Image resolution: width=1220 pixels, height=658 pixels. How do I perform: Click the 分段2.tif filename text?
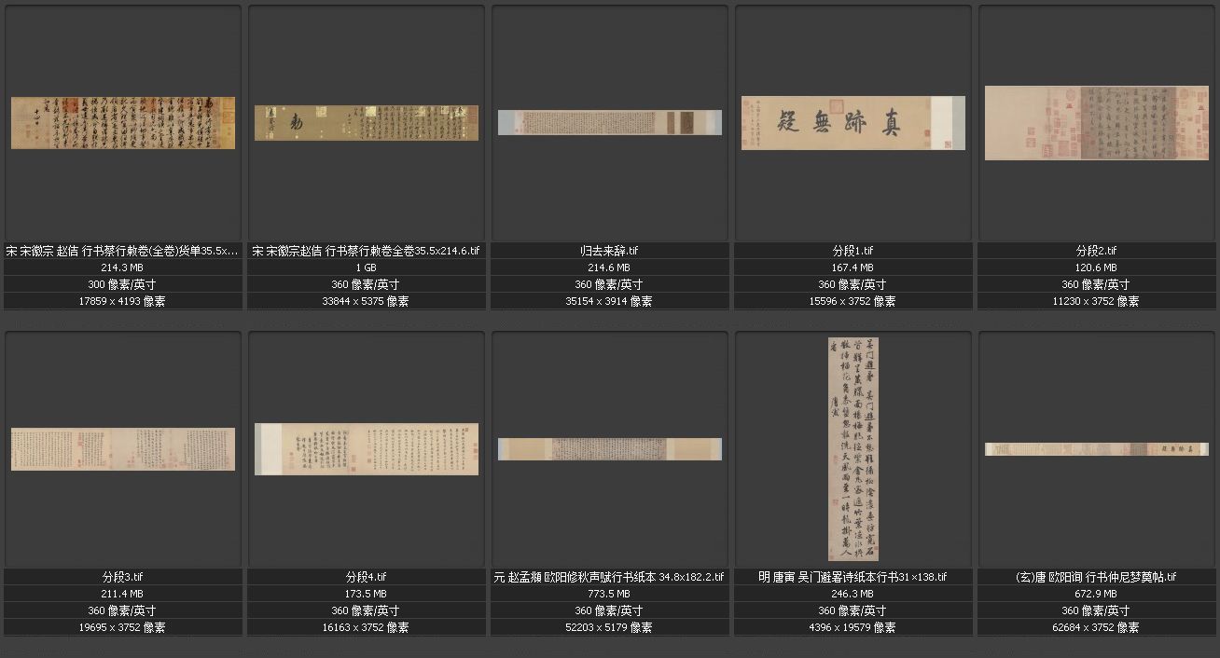click(x=1096, y=251)
